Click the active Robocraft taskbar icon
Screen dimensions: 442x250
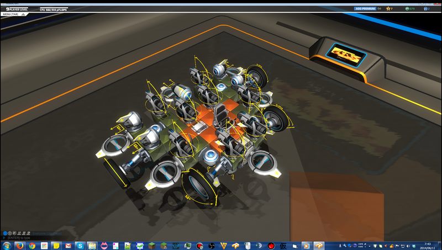[319, 246]
